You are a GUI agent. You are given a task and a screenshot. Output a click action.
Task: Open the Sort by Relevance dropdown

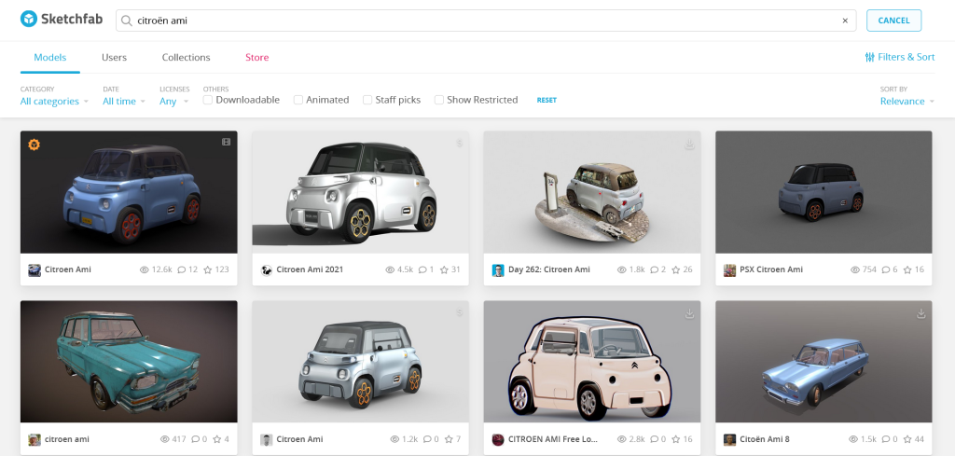[x=907, y=101]
